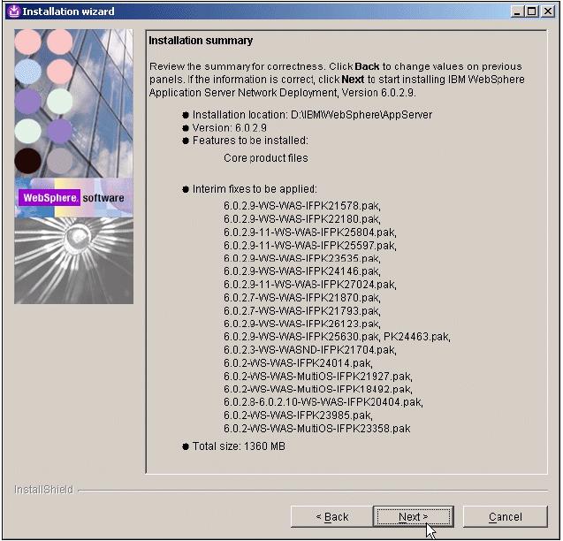Select 6.0.2.8-6.0.2.10-WS-WAS-IFPK20404.pak entry
This screenshot has width=563, height=541.
click(x=323, y=402)
